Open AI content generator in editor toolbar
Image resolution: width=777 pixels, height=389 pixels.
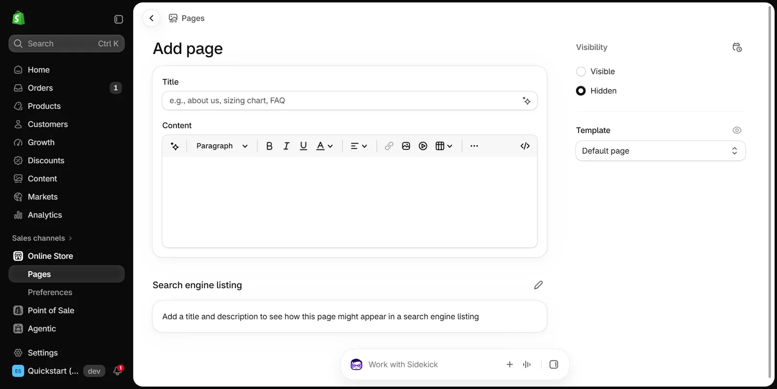tap(175, 146)
